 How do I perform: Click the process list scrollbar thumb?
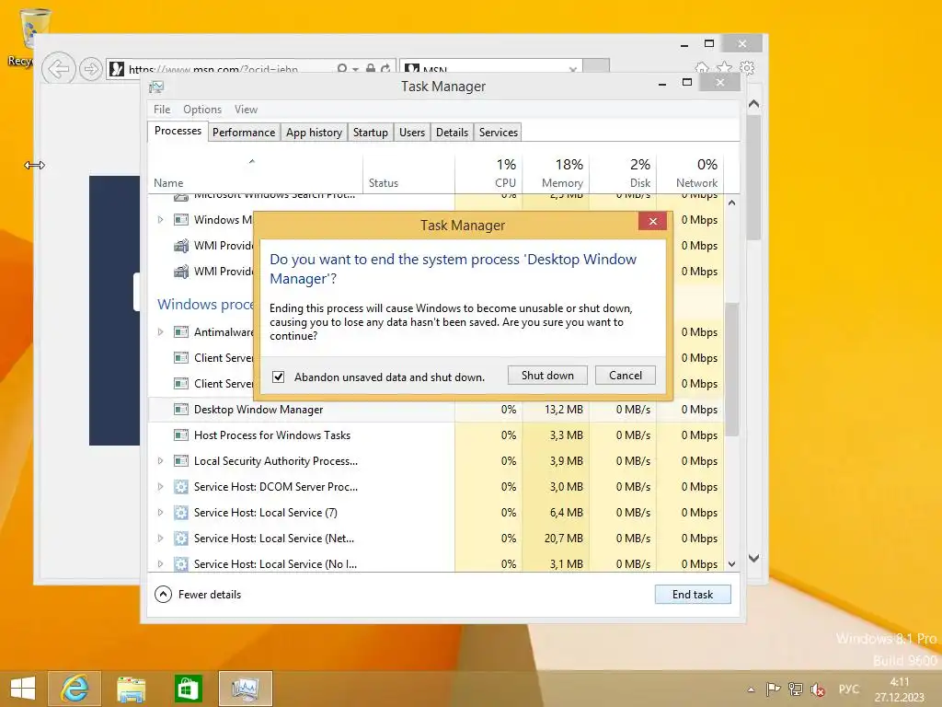(731, 369)
